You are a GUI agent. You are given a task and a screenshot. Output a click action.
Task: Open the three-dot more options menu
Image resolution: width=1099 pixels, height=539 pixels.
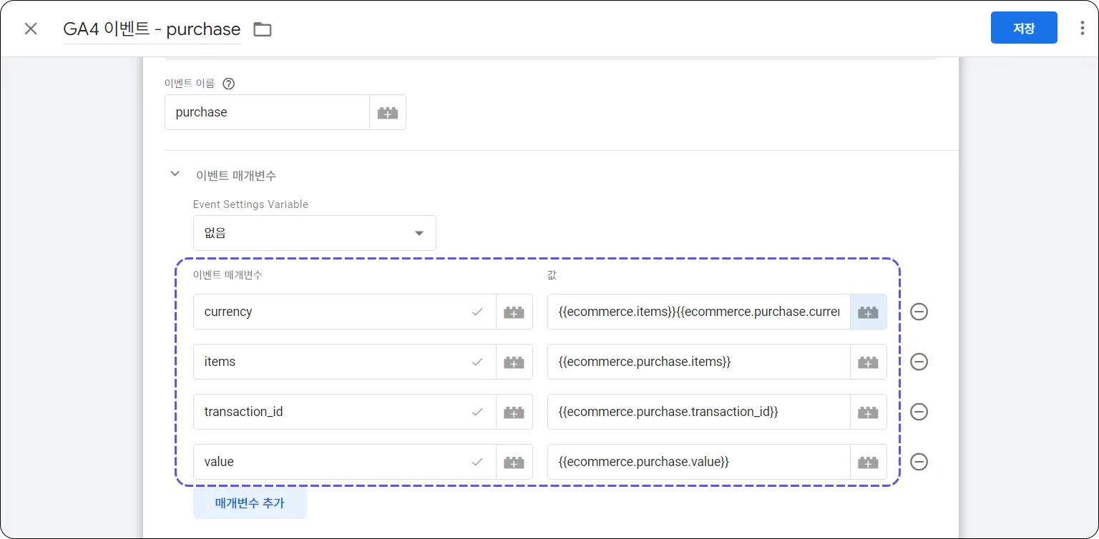click(x=1082, y=28)
